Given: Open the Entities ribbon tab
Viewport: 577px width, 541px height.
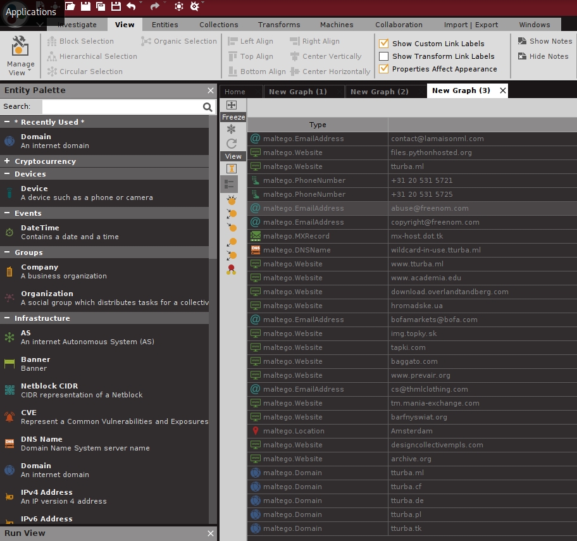Looking at the screenshot, I should click(x=165, y=25).
